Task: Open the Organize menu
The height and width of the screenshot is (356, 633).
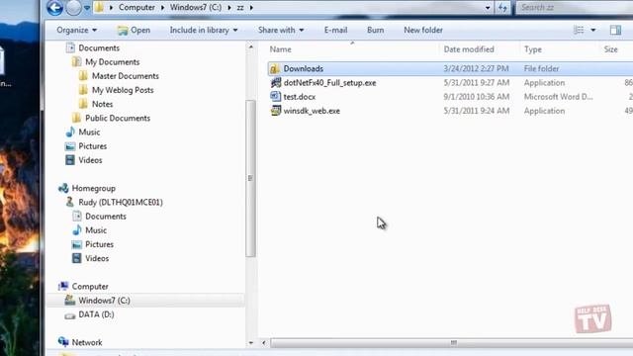Action: (77, 30)
